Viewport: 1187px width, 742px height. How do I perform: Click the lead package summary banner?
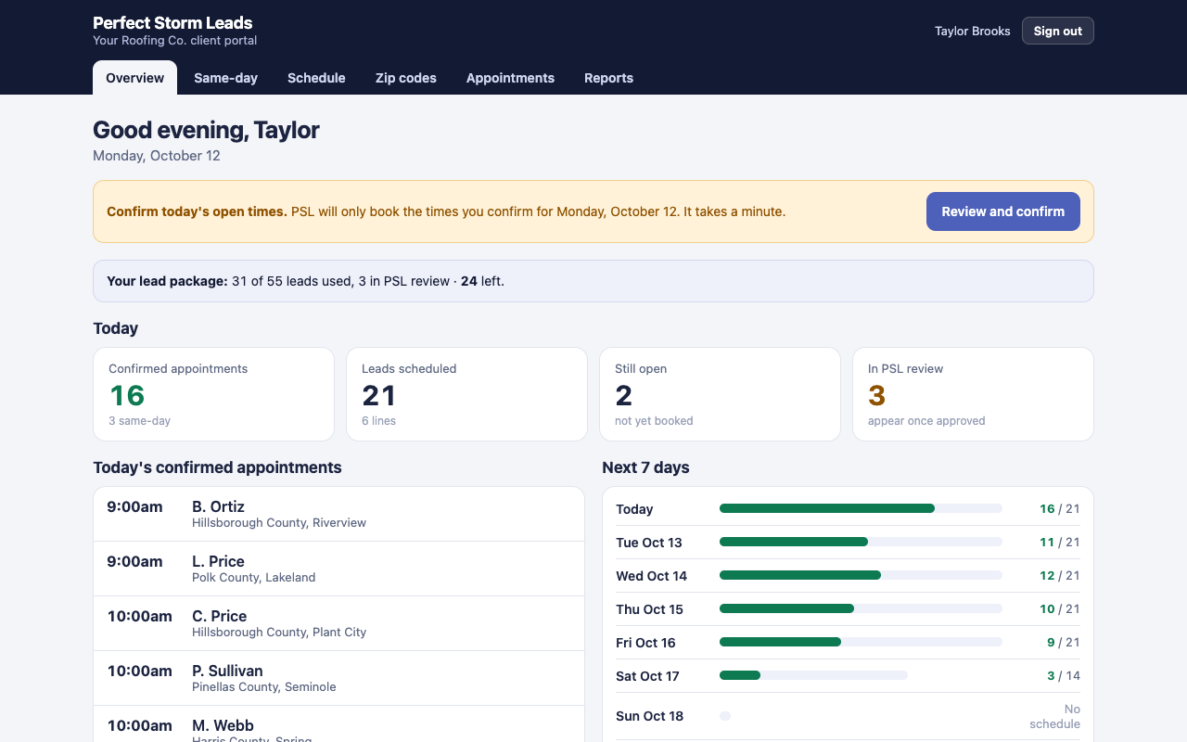click(x=593, y=281)
